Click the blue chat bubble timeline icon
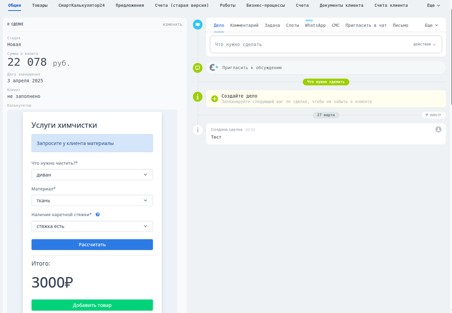This screenshot has width=452, height=313. coord(197,24)
